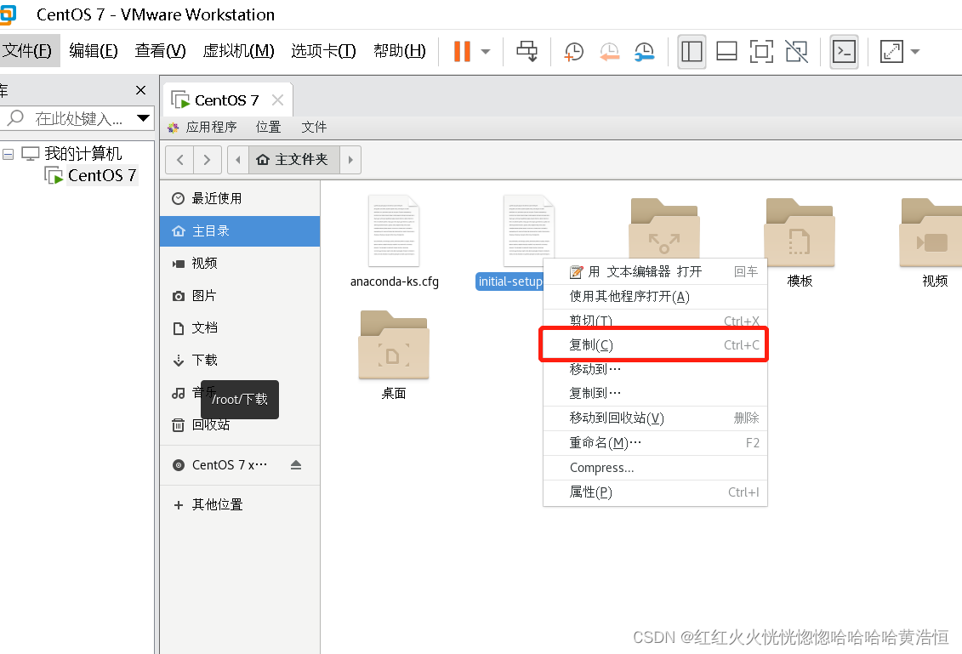Toggle the Unity mode icon
Screen dimensions: 962x654
pyautogui.click(x=796, y=52)
